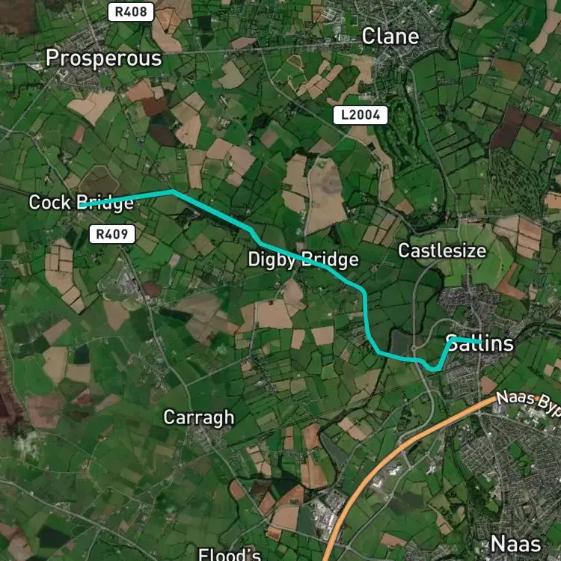Click the Naas Bypass road label
561x561 pixels.
coord(529,403)
